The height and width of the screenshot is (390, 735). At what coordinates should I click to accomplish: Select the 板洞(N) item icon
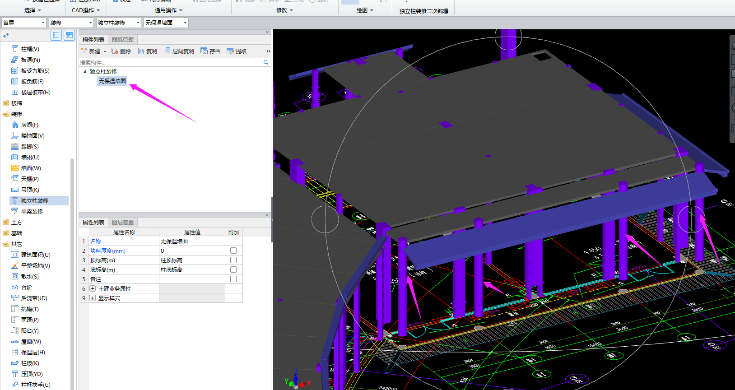tap(15, 60)
